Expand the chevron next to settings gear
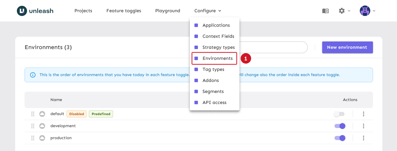This screenshot has height=151, width=397. [349, 11]
